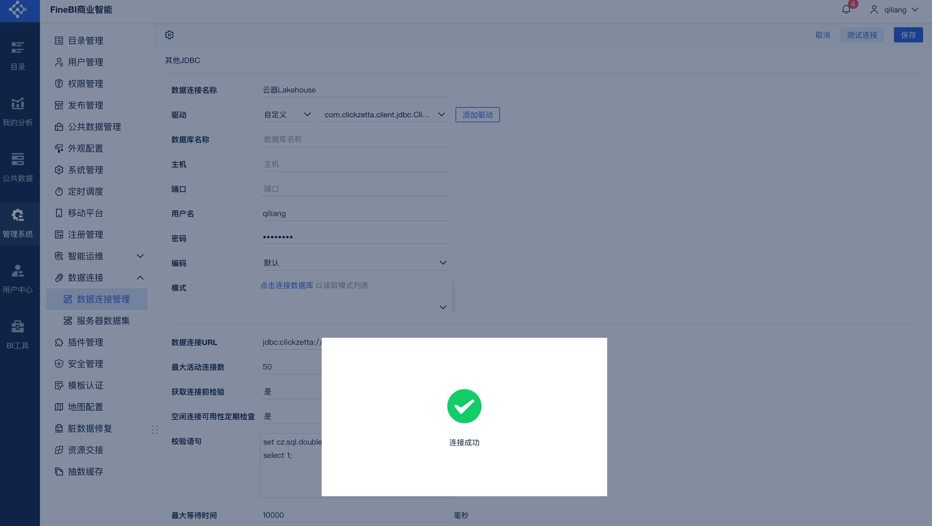Click the 添加驱动 button

[477, 115]
